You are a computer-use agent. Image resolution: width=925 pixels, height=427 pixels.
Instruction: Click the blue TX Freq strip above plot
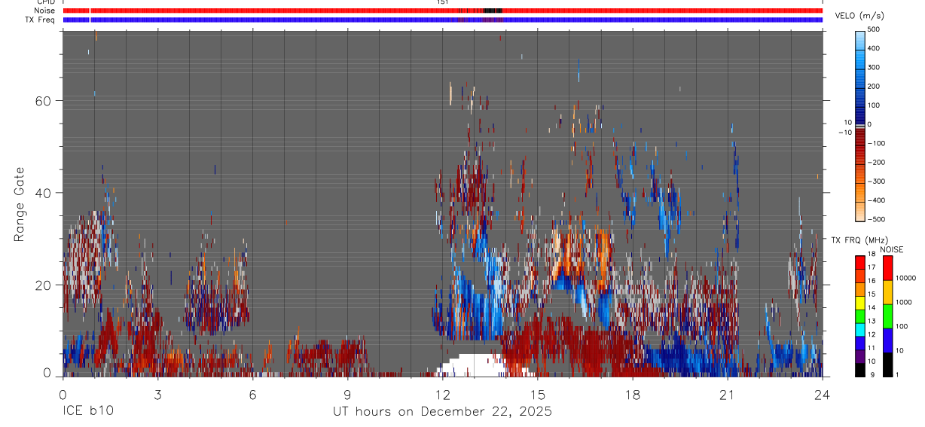[x=443, y=20]
